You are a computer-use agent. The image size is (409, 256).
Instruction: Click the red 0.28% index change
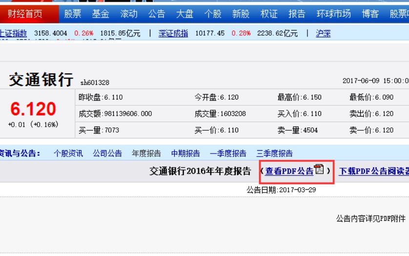[241, 33]
